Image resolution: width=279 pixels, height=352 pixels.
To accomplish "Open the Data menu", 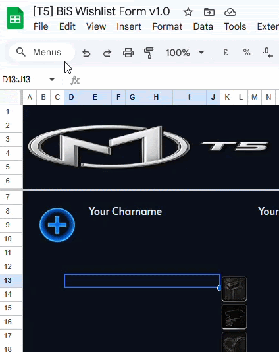I will coord(203,26).
